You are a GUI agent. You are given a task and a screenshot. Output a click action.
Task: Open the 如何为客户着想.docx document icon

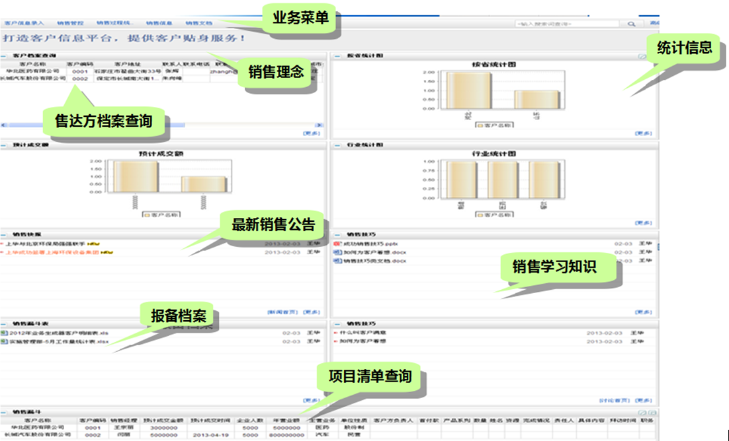[x=337, y=253]
